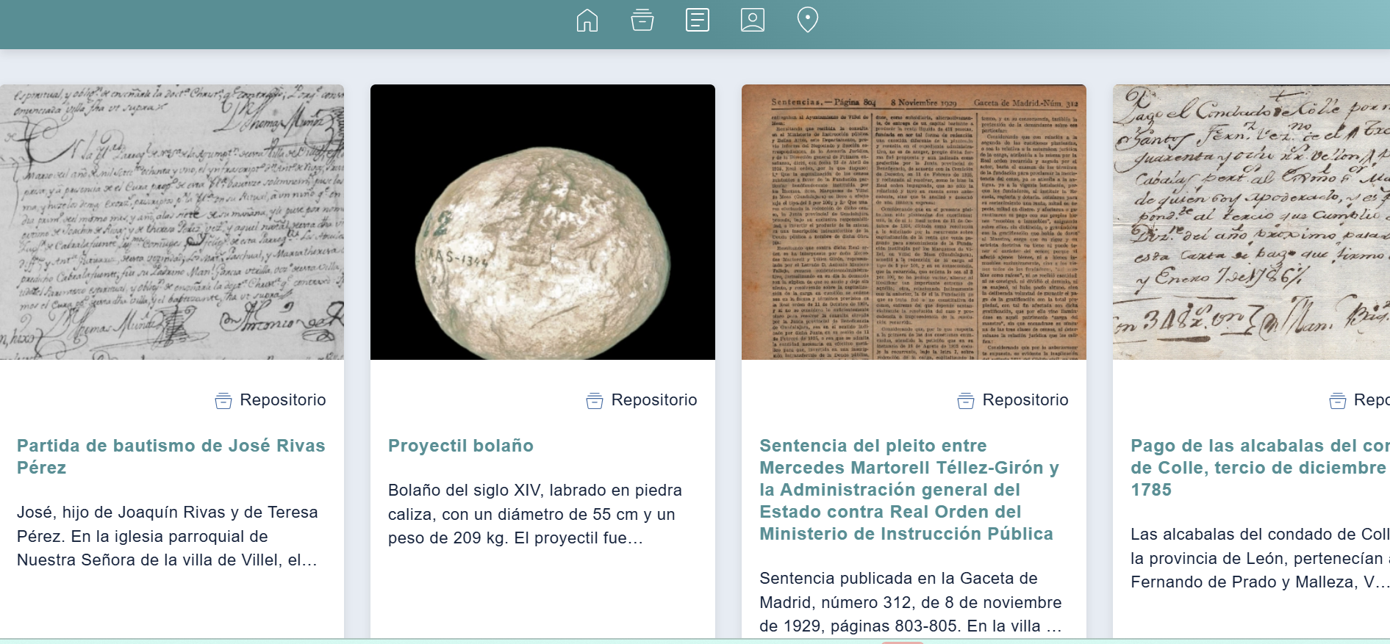This screenshot has width=1390, height=644.
Task: Open the 'Proyectil bolaño' title link
Action: [x=461, y=446]
